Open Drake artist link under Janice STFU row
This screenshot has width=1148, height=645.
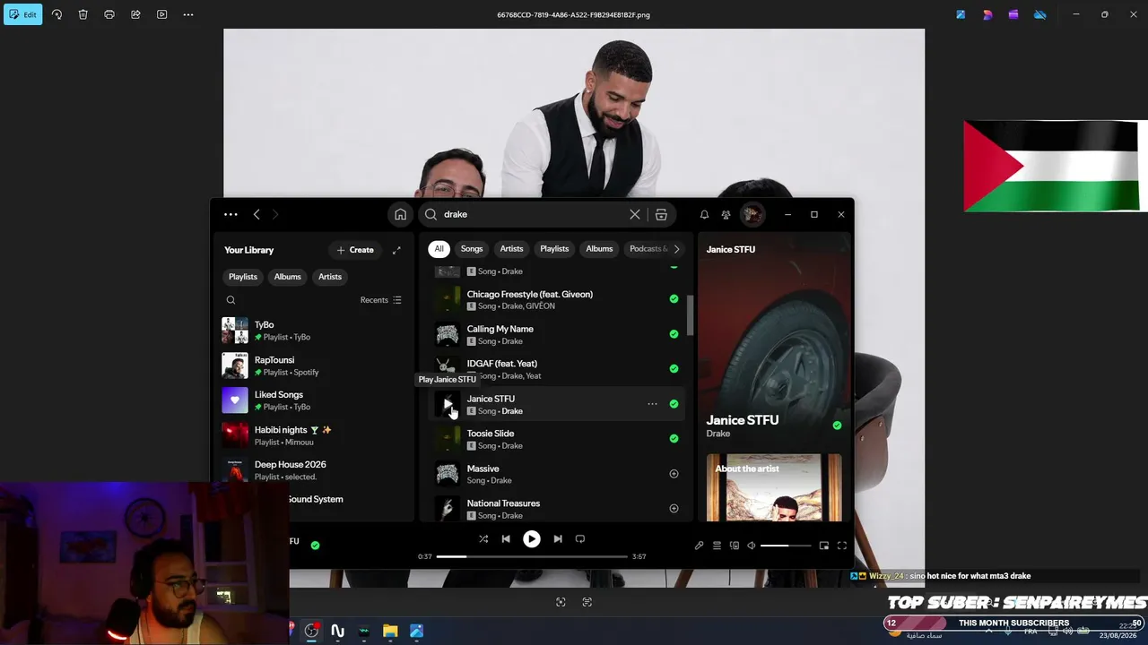(x=512, y=411)
